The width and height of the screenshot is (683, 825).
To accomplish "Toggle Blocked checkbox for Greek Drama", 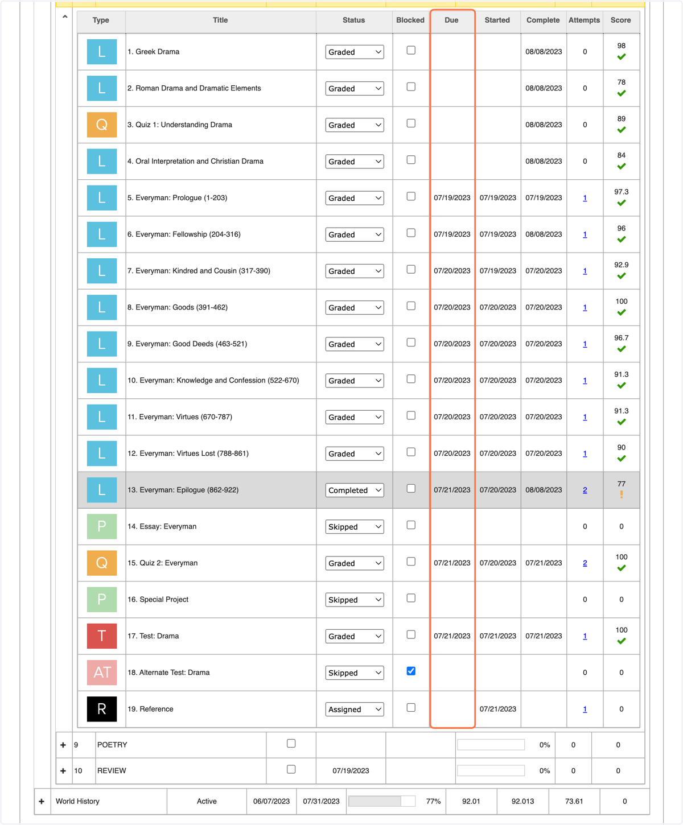I will click(411, 50).
